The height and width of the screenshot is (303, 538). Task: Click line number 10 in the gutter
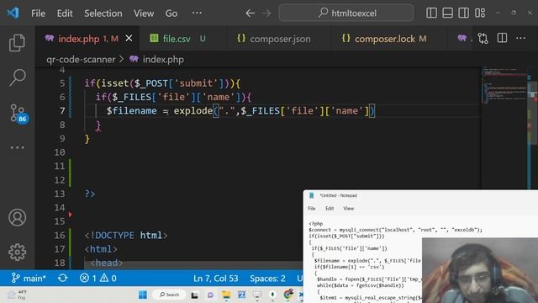(x=60, y=152)
